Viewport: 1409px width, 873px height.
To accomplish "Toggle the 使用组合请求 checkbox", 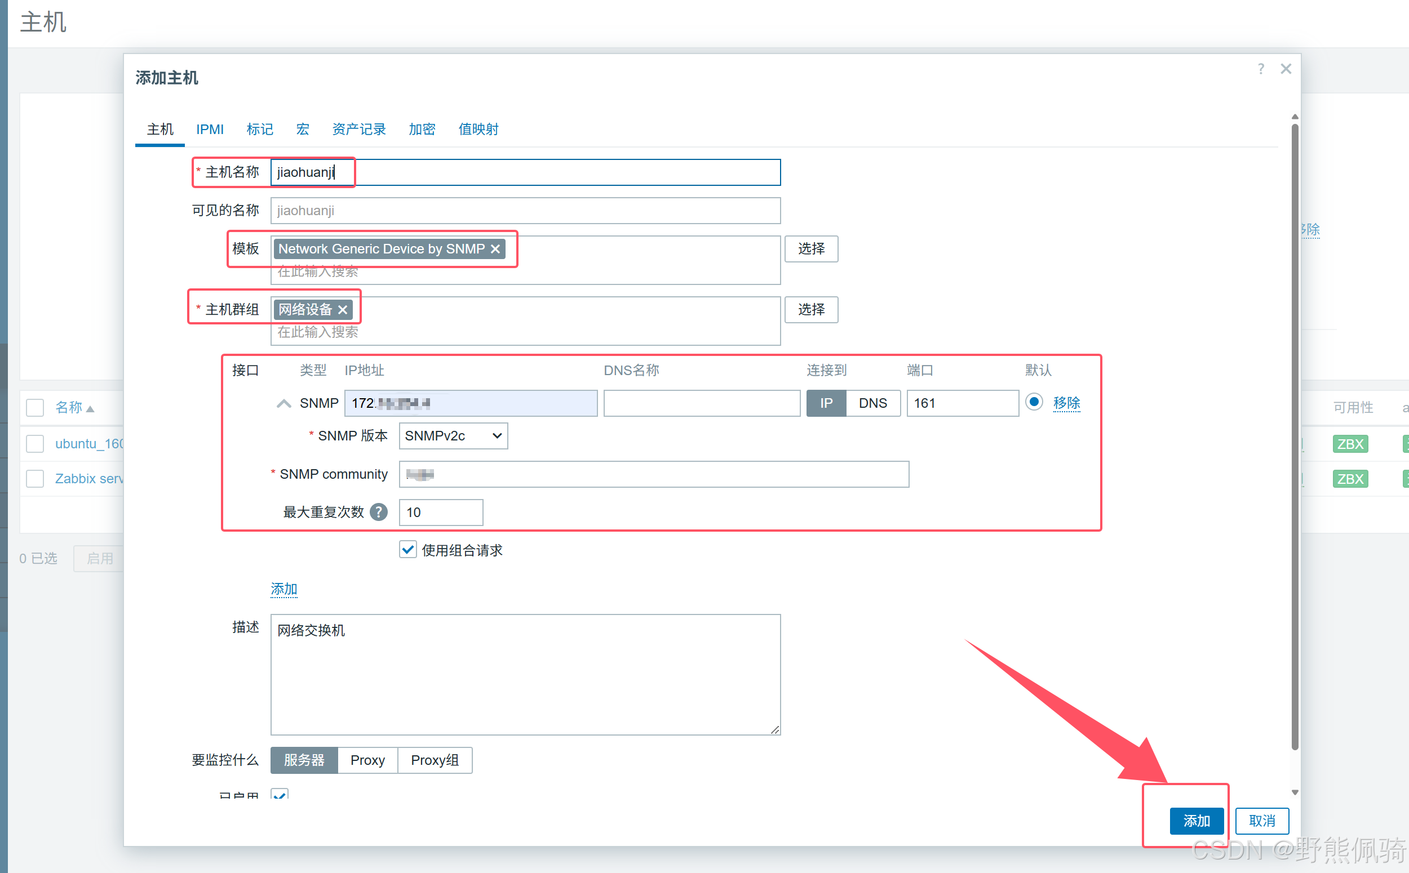I will [408, 550].
